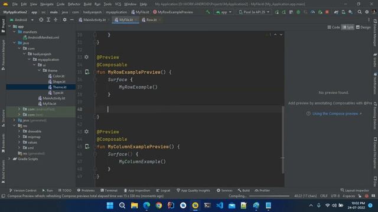
Task: Click preview gear icon beside MyColumnExamplePreview
Action: point(87,131)
